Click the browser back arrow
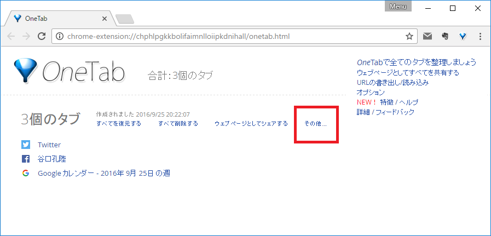This screenshot has height=236, width=491. (11, 37)
